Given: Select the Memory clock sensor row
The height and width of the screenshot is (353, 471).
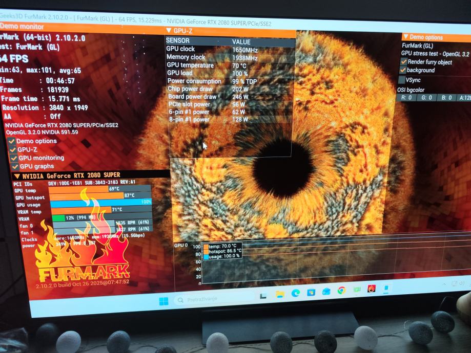Looking at the screenshot, I should [231, 57].
